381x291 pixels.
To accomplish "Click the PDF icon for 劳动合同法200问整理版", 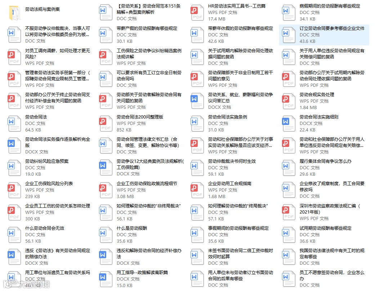I will 106,124.
